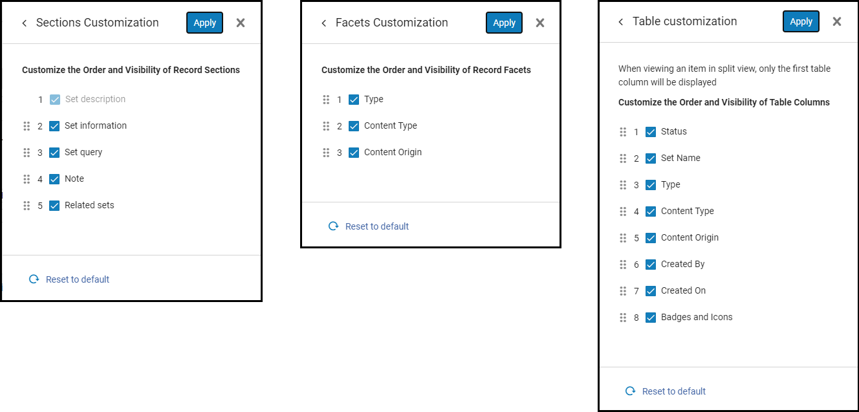Grab drag handle for Created By column
The height and width of the screenshot is (412, 859).
(623, 265)
